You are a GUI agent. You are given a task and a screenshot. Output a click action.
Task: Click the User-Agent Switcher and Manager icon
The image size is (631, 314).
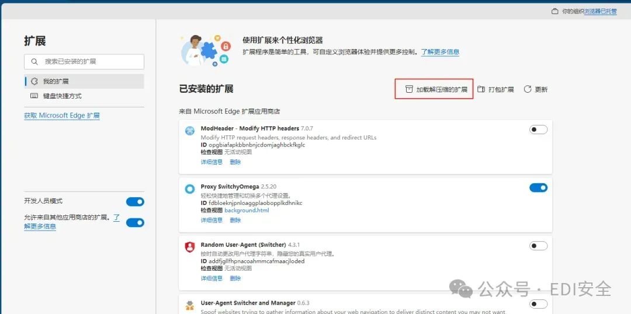[189, 305]
